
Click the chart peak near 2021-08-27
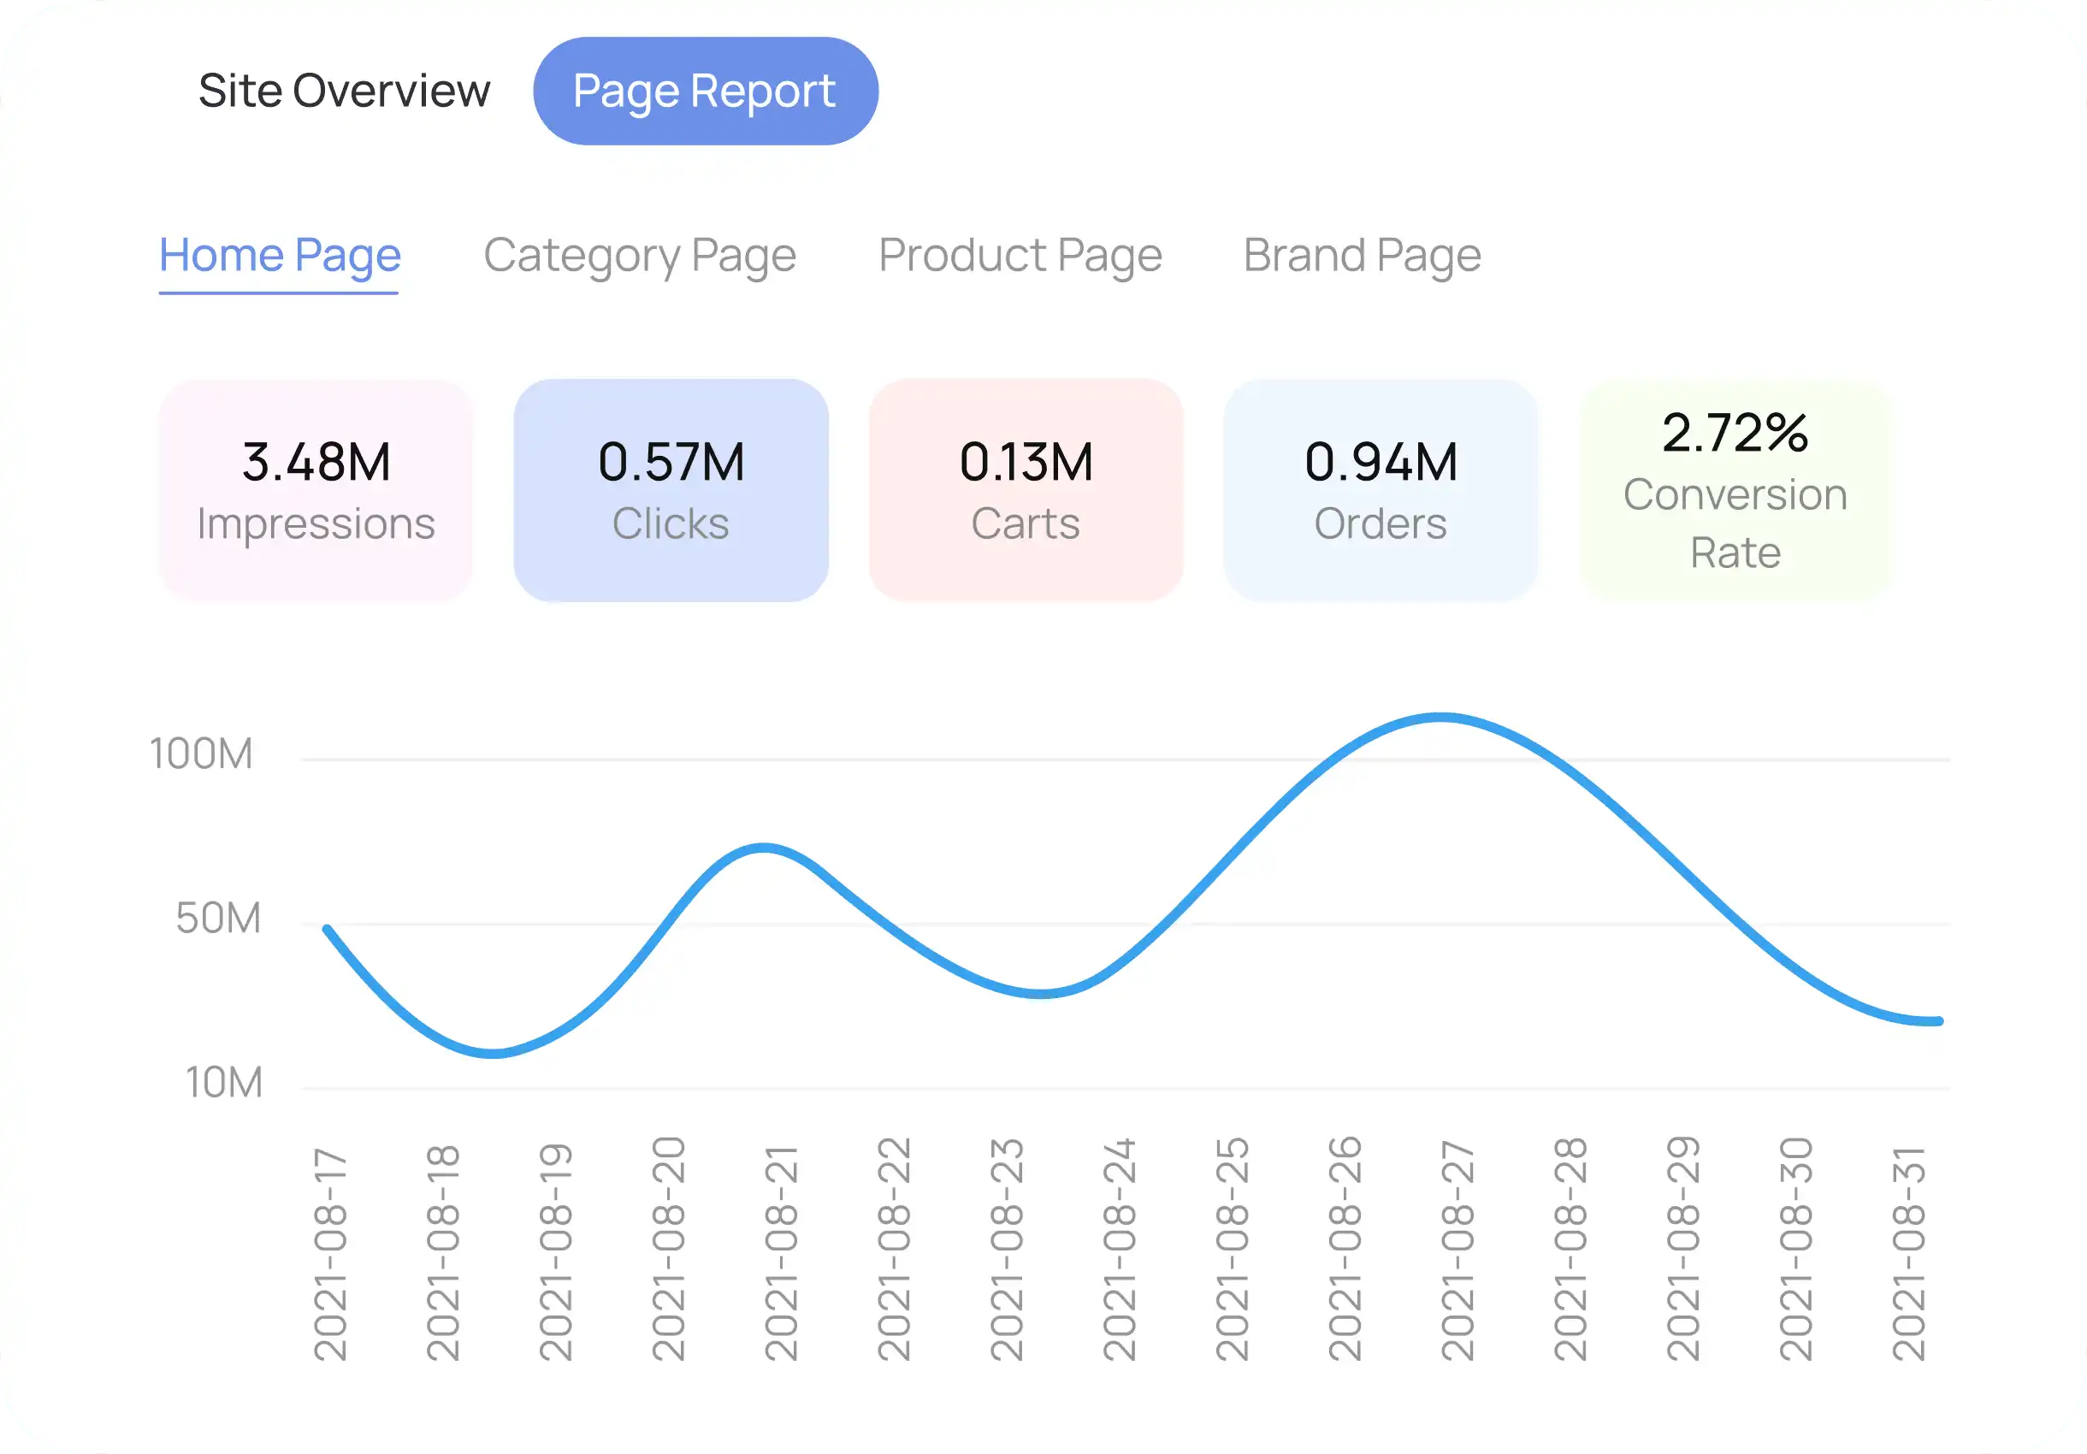(1443, 718)
